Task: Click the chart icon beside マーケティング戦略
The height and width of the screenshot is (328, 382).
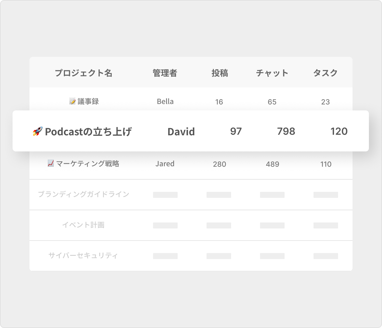Action: [51, 163]
